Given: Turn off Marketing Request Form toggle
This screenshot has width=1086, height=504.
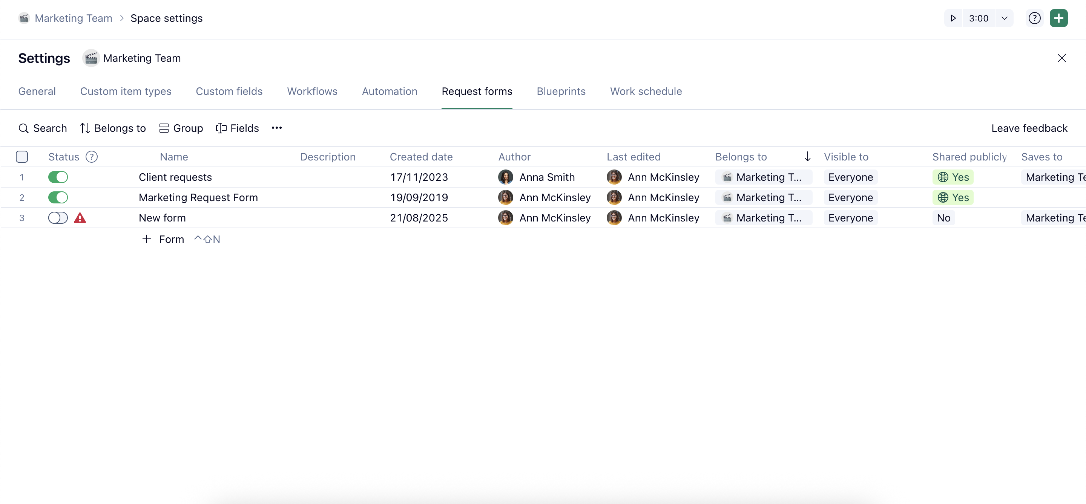Looking at the screenshot, I should coord(58,197).
